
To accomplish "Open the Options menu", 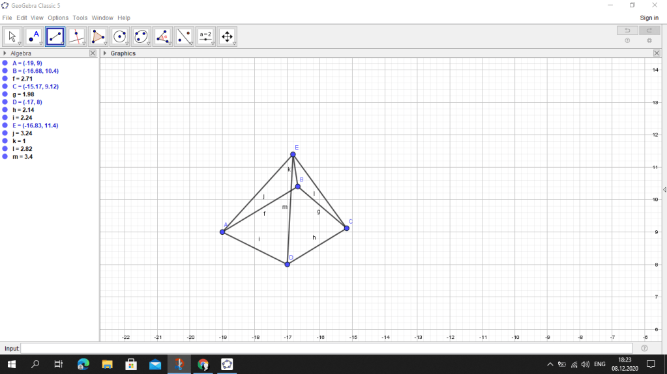I will [58, 18].
